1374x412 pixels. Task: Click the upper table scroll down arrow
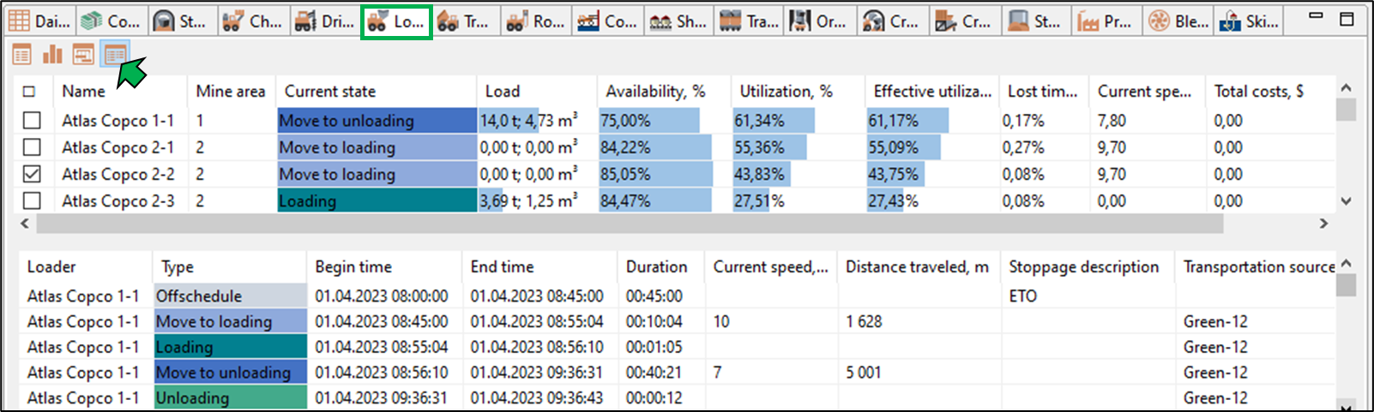[x=1346, y=202]
